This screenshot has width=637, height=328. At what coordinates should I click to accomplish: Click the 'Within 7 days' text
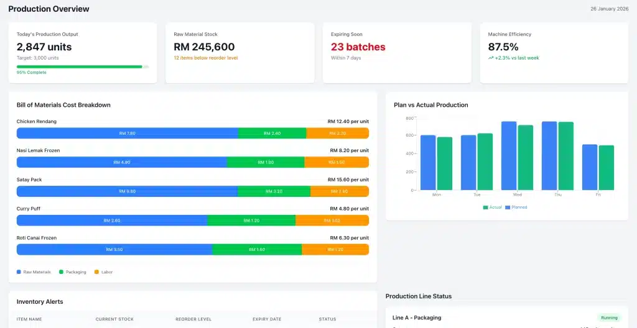coord(346,58)
